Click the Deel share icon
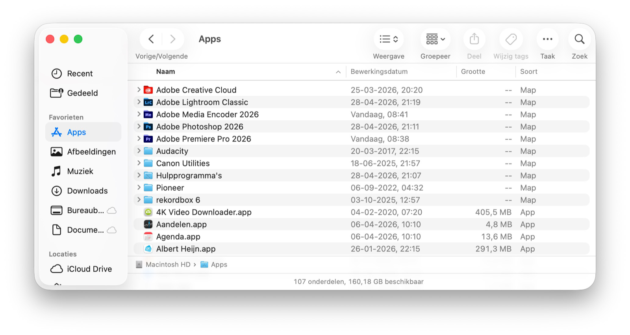 pos(474,39)
